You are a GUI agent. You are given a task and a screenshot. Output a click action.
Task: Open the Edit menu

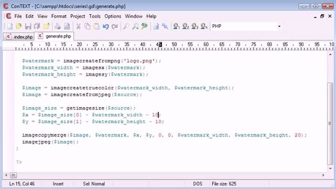coord(29,16)
